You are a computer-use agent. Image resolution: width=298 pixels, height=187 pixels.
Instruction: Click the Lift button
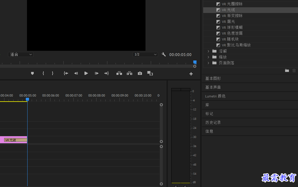click(x=119, y=73)
